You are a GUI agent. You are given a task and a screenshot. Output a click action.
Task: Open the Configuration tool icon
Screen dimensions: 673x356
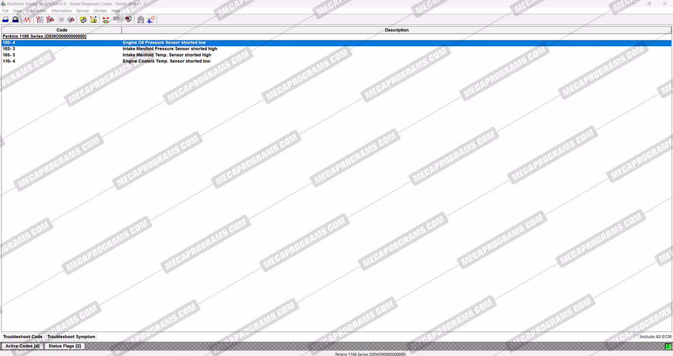coord(93,20)
